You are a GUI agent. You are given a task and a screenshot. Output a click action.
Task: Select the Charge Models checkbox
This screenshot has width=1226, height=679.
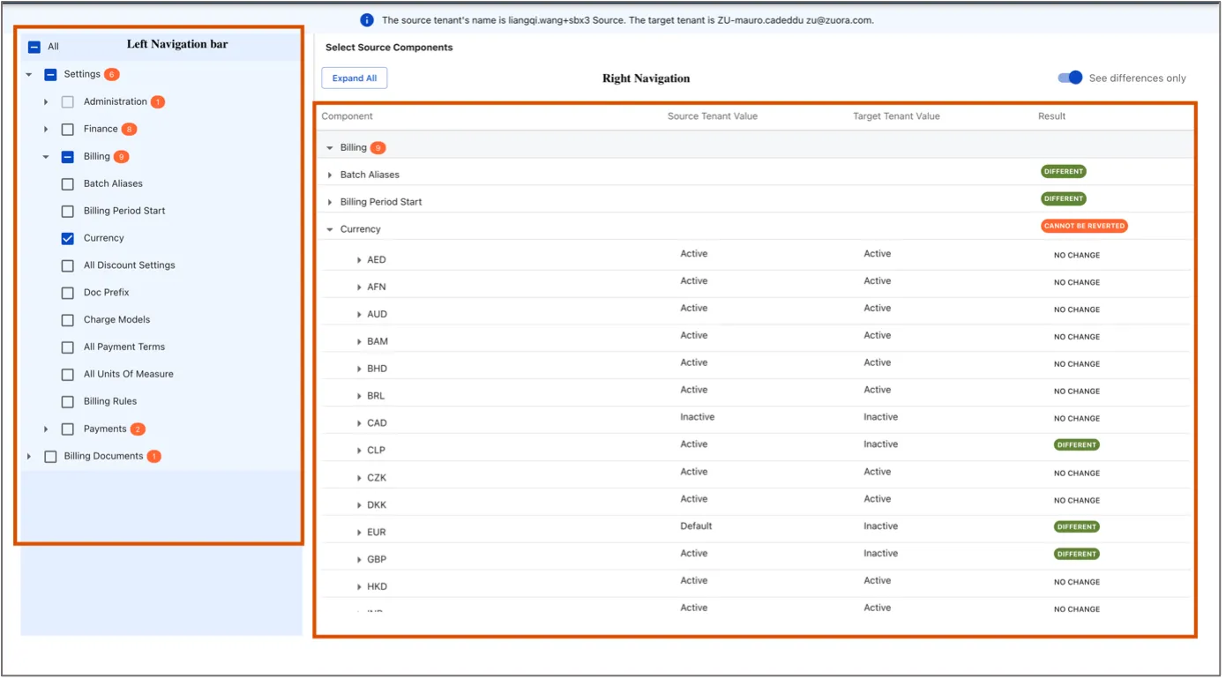(x=68, y=320)
